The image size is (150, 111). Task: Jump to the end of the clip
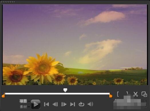point(73,104)
